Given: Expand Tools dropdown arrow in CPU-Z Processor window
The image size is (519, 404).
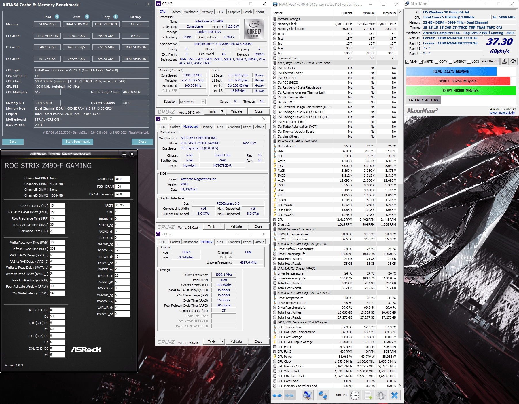Looking at the screenshot, I should [222, 111].
